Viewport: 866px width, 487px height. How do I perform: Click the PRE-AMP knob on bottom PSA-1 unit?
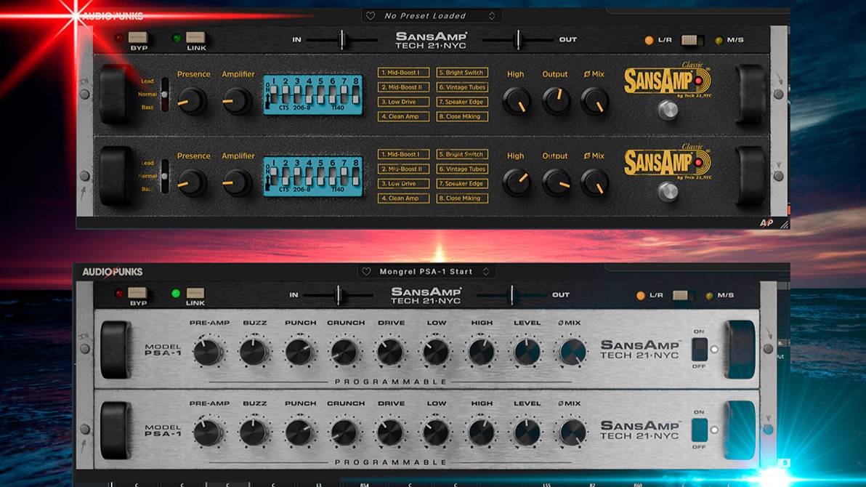209,432
